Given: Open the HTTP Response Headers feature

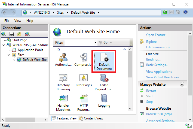Looking at the screenshot, I should (x=84, y=103).
